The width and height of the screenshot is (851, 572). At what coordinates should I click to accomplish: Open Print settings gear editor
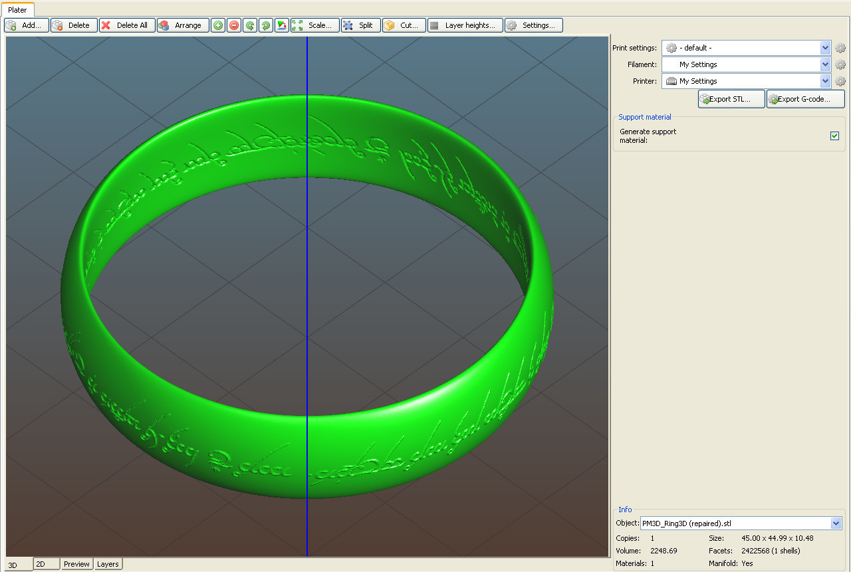tap(840, 48)
